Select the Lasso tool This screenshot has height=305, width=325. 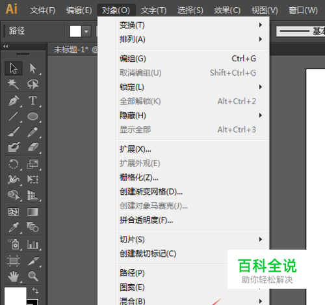tap(33, 84)
